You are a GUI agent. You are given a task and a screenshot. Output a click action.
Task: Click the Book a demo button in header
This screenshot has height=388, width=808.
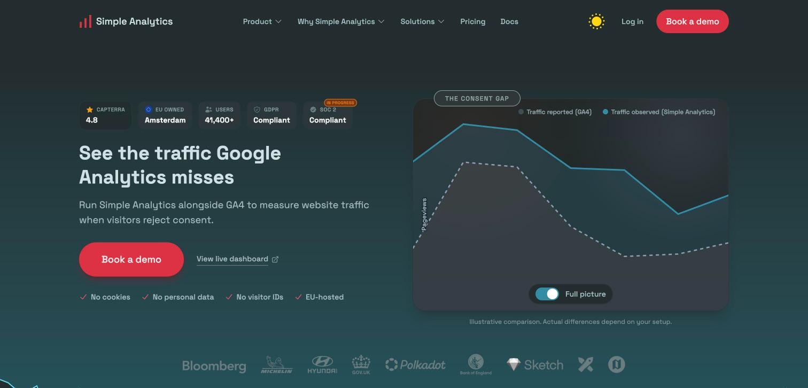693,21
